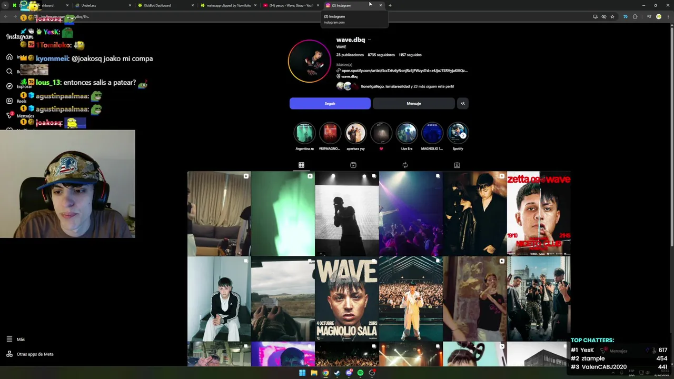Open File Explorer from the taskbar
Screen dimensions: 674x379
[x=314, y=373]
